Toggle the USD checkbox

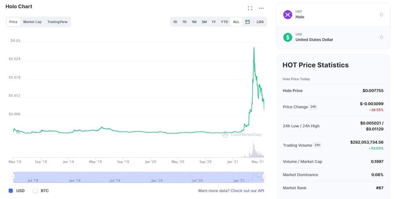11,191
